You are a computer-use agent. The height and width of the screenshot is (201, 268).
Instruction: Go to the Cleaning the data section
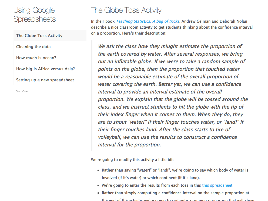[33, 47]
